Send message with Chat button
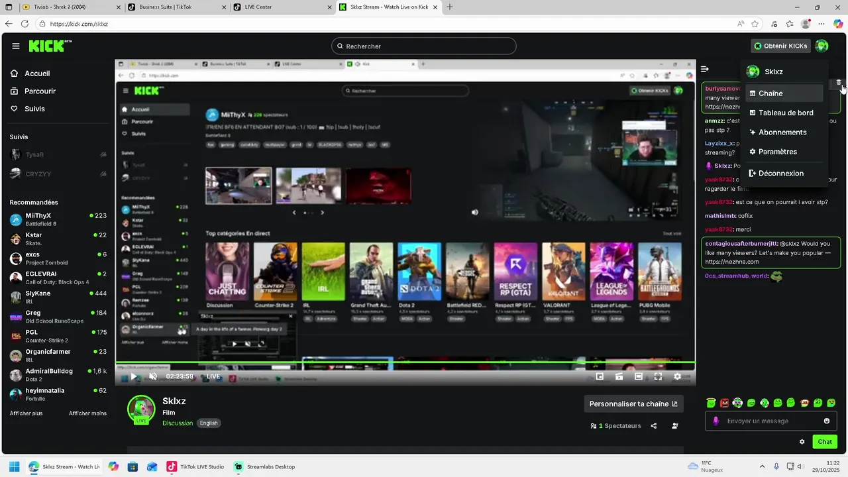 (x=825, y=442)
